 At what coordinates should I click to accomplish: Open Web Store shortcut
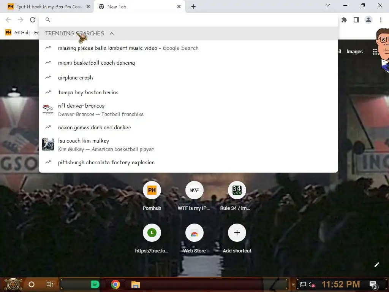pos(194,239)
